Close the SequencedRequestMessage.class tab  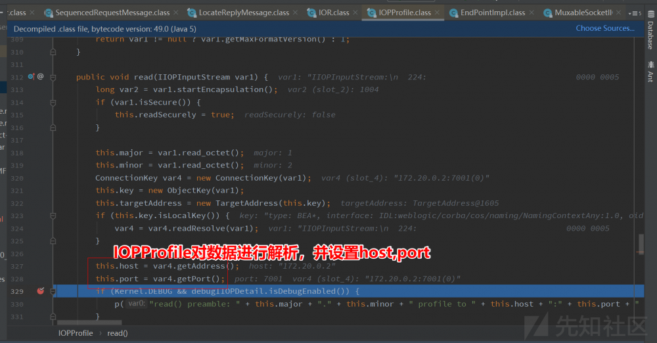point(176,12)
